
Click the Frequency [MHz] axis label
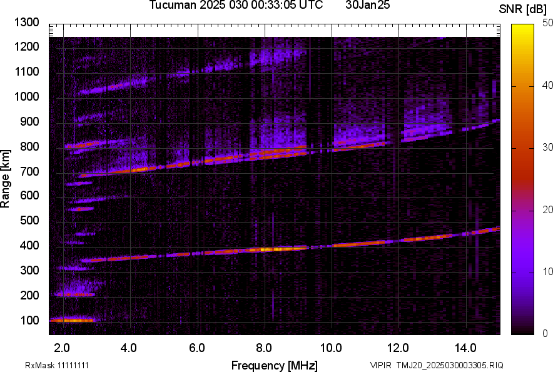coord(274,365)
